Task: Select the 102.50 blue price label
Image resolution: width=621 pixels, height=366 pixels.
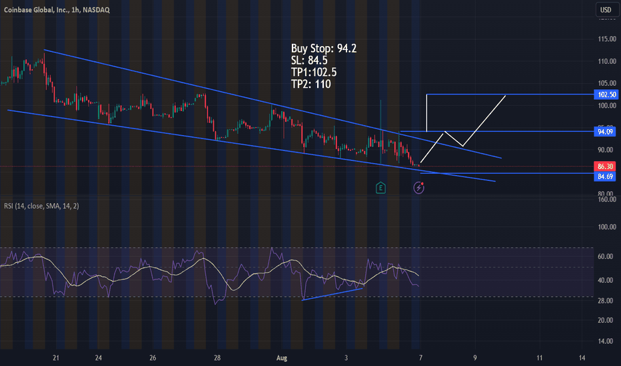Action: click(x=605, y=95)
